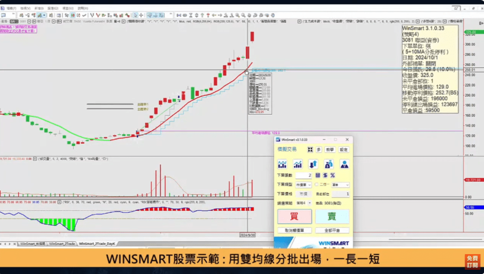Click the rising bar chart icon in WinSmart
484x274 pixels.
pyautogui.click(x=298, y=164)
